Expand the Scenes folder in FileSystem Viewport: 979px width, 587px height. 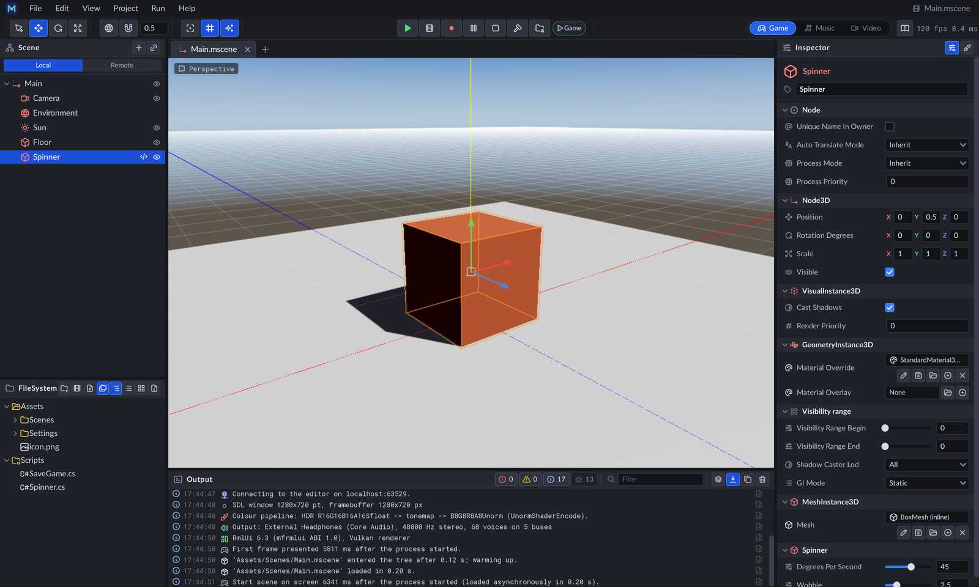(15, 420)
